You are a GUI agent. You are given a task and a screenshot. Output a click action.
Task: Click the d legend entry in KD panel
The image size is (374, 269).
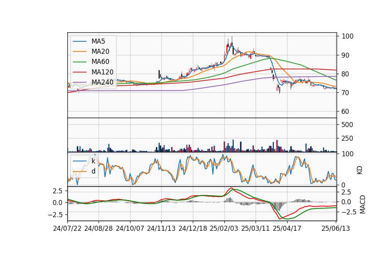point(84,171)
